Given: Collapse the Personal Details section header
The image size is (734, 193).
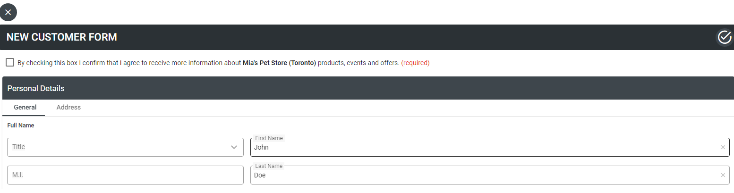Looking at the screenshot, I should [368, 88].
